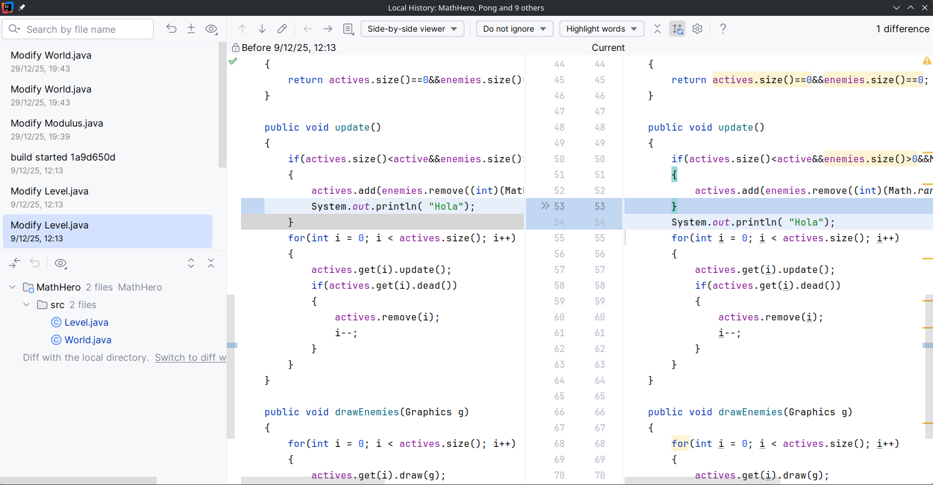933x485 pixels.
Task: Click the Switch to diff link
Action: pos(191,357)
